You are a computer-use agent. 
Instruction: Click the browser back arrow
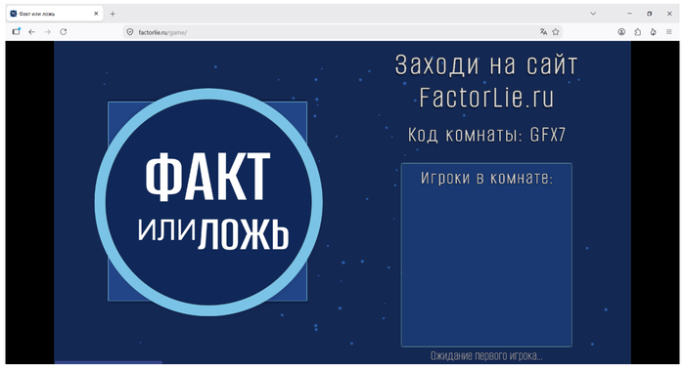31,32
